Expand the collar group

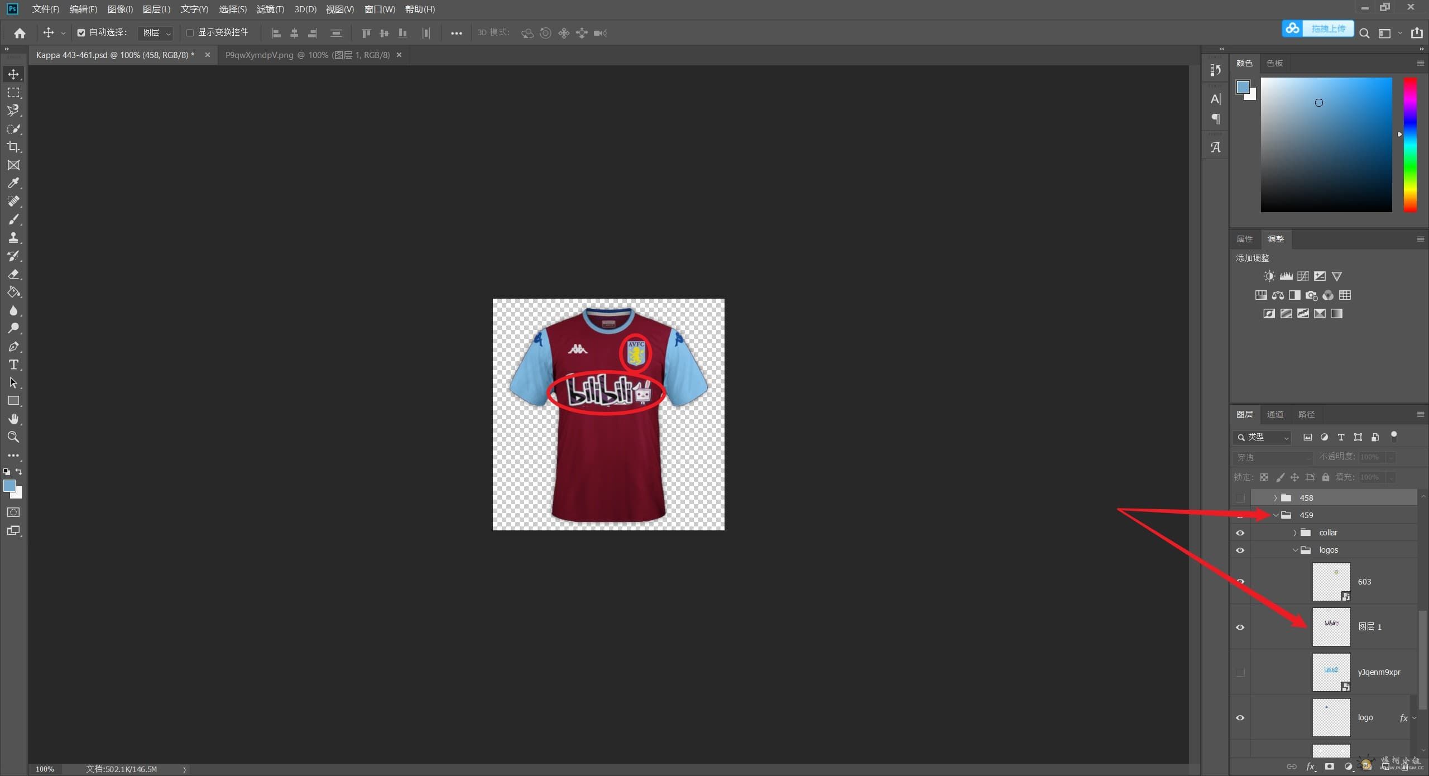point(1294,533)
